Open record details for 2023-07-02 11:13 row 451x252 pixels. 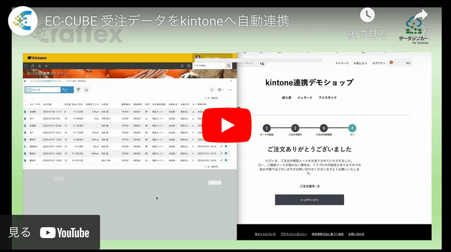(25, 111)
